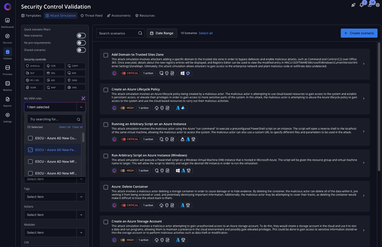Screen dimensions: 382x247
Task: Toggle the New scenarios filter
Action: point(81,35)
